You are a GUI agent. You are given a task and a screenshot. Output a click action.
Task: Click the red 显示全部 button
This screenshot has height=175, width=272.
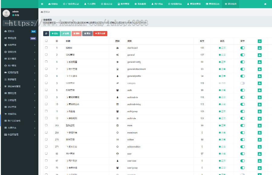tap(100, 33)
